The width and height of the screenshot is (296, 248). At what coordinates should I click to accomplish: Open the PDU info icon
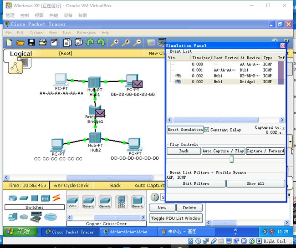[155, 197]
